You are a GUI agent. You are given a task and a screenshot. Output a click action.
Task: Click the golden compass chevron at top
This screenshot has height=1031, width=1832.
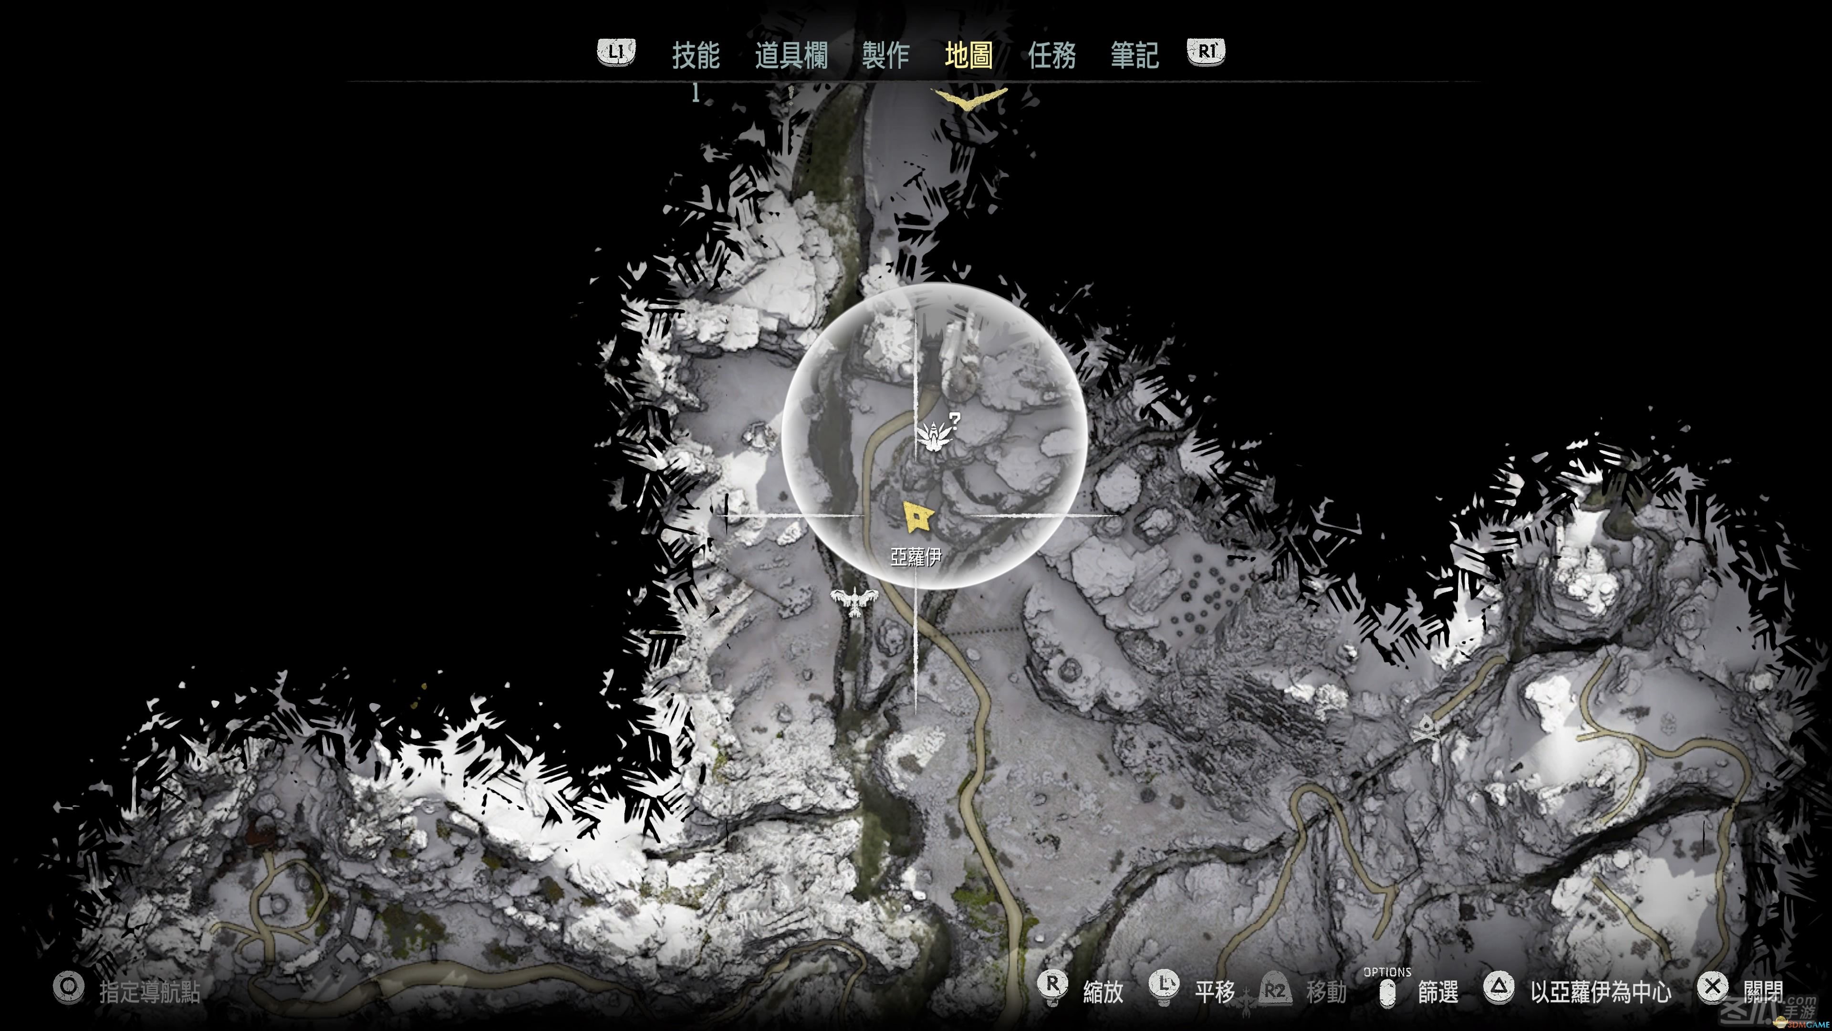(x=969, y=99)
